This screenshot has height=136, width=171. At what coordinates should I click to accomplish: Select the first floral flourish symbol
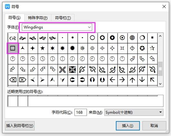tap(13, 38)
